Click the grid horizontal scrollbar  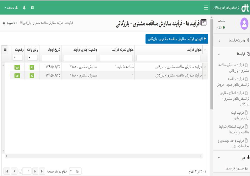pos(104,156)
